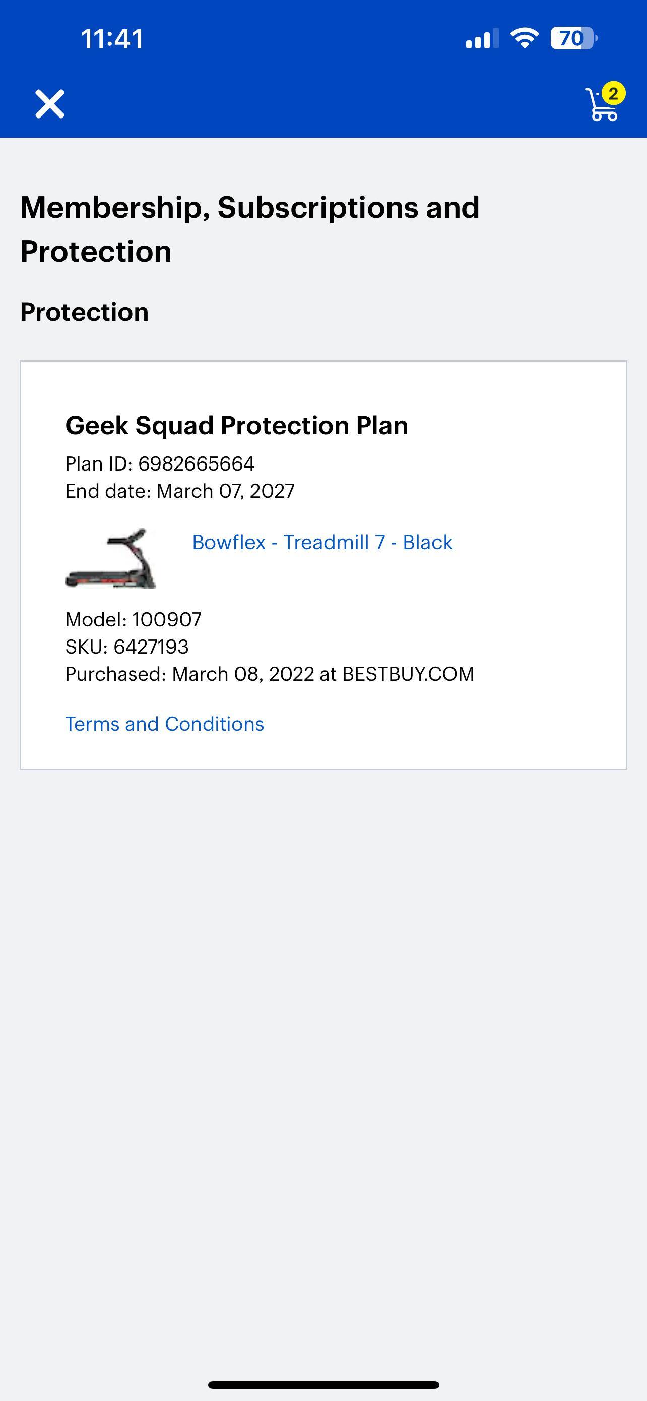The width and height of the screenshot is (647, 1401).
Task: Tap the Geek Squad Protection Plan title
Action: point(236,425)
